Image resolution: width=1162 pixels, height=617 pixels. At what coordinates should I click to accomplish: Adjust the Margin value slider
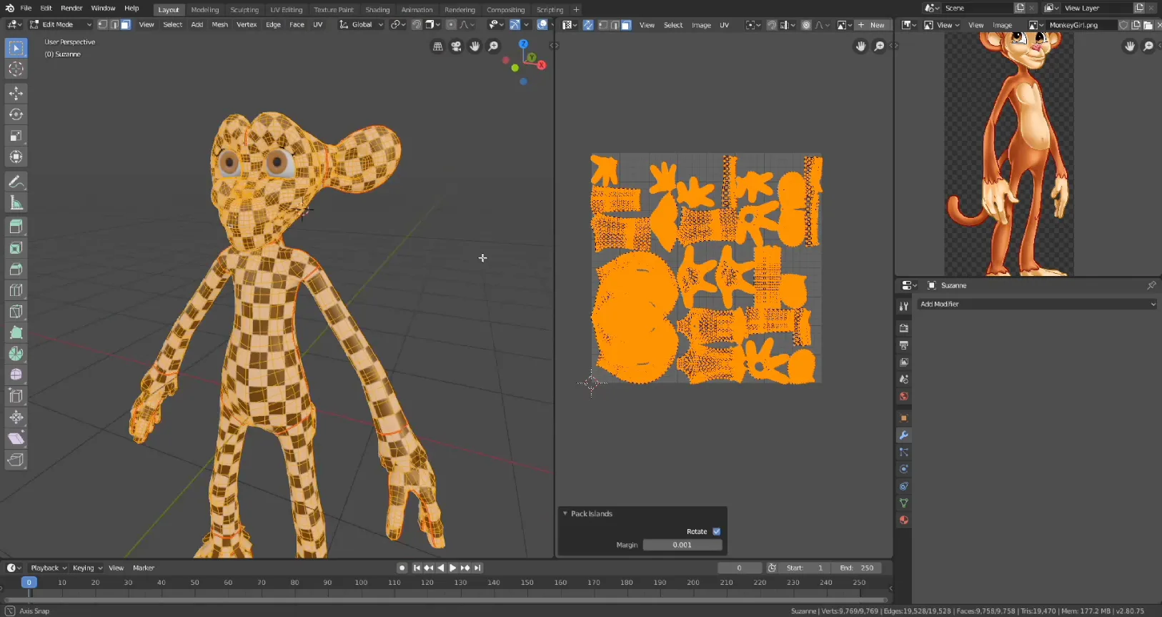pyautogui.click(x=682, y=545)
